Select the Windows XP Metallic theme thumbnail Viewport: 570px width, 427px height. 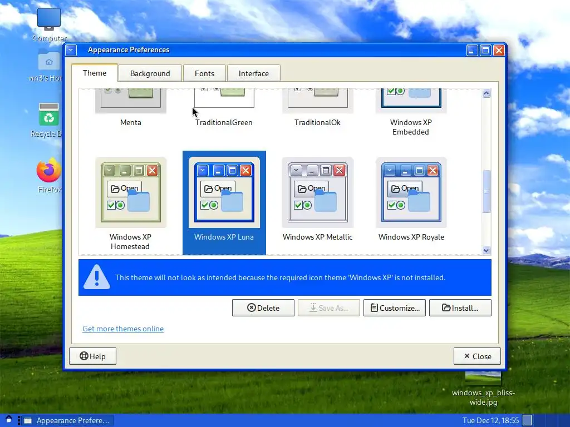click(x=318, y=192)
